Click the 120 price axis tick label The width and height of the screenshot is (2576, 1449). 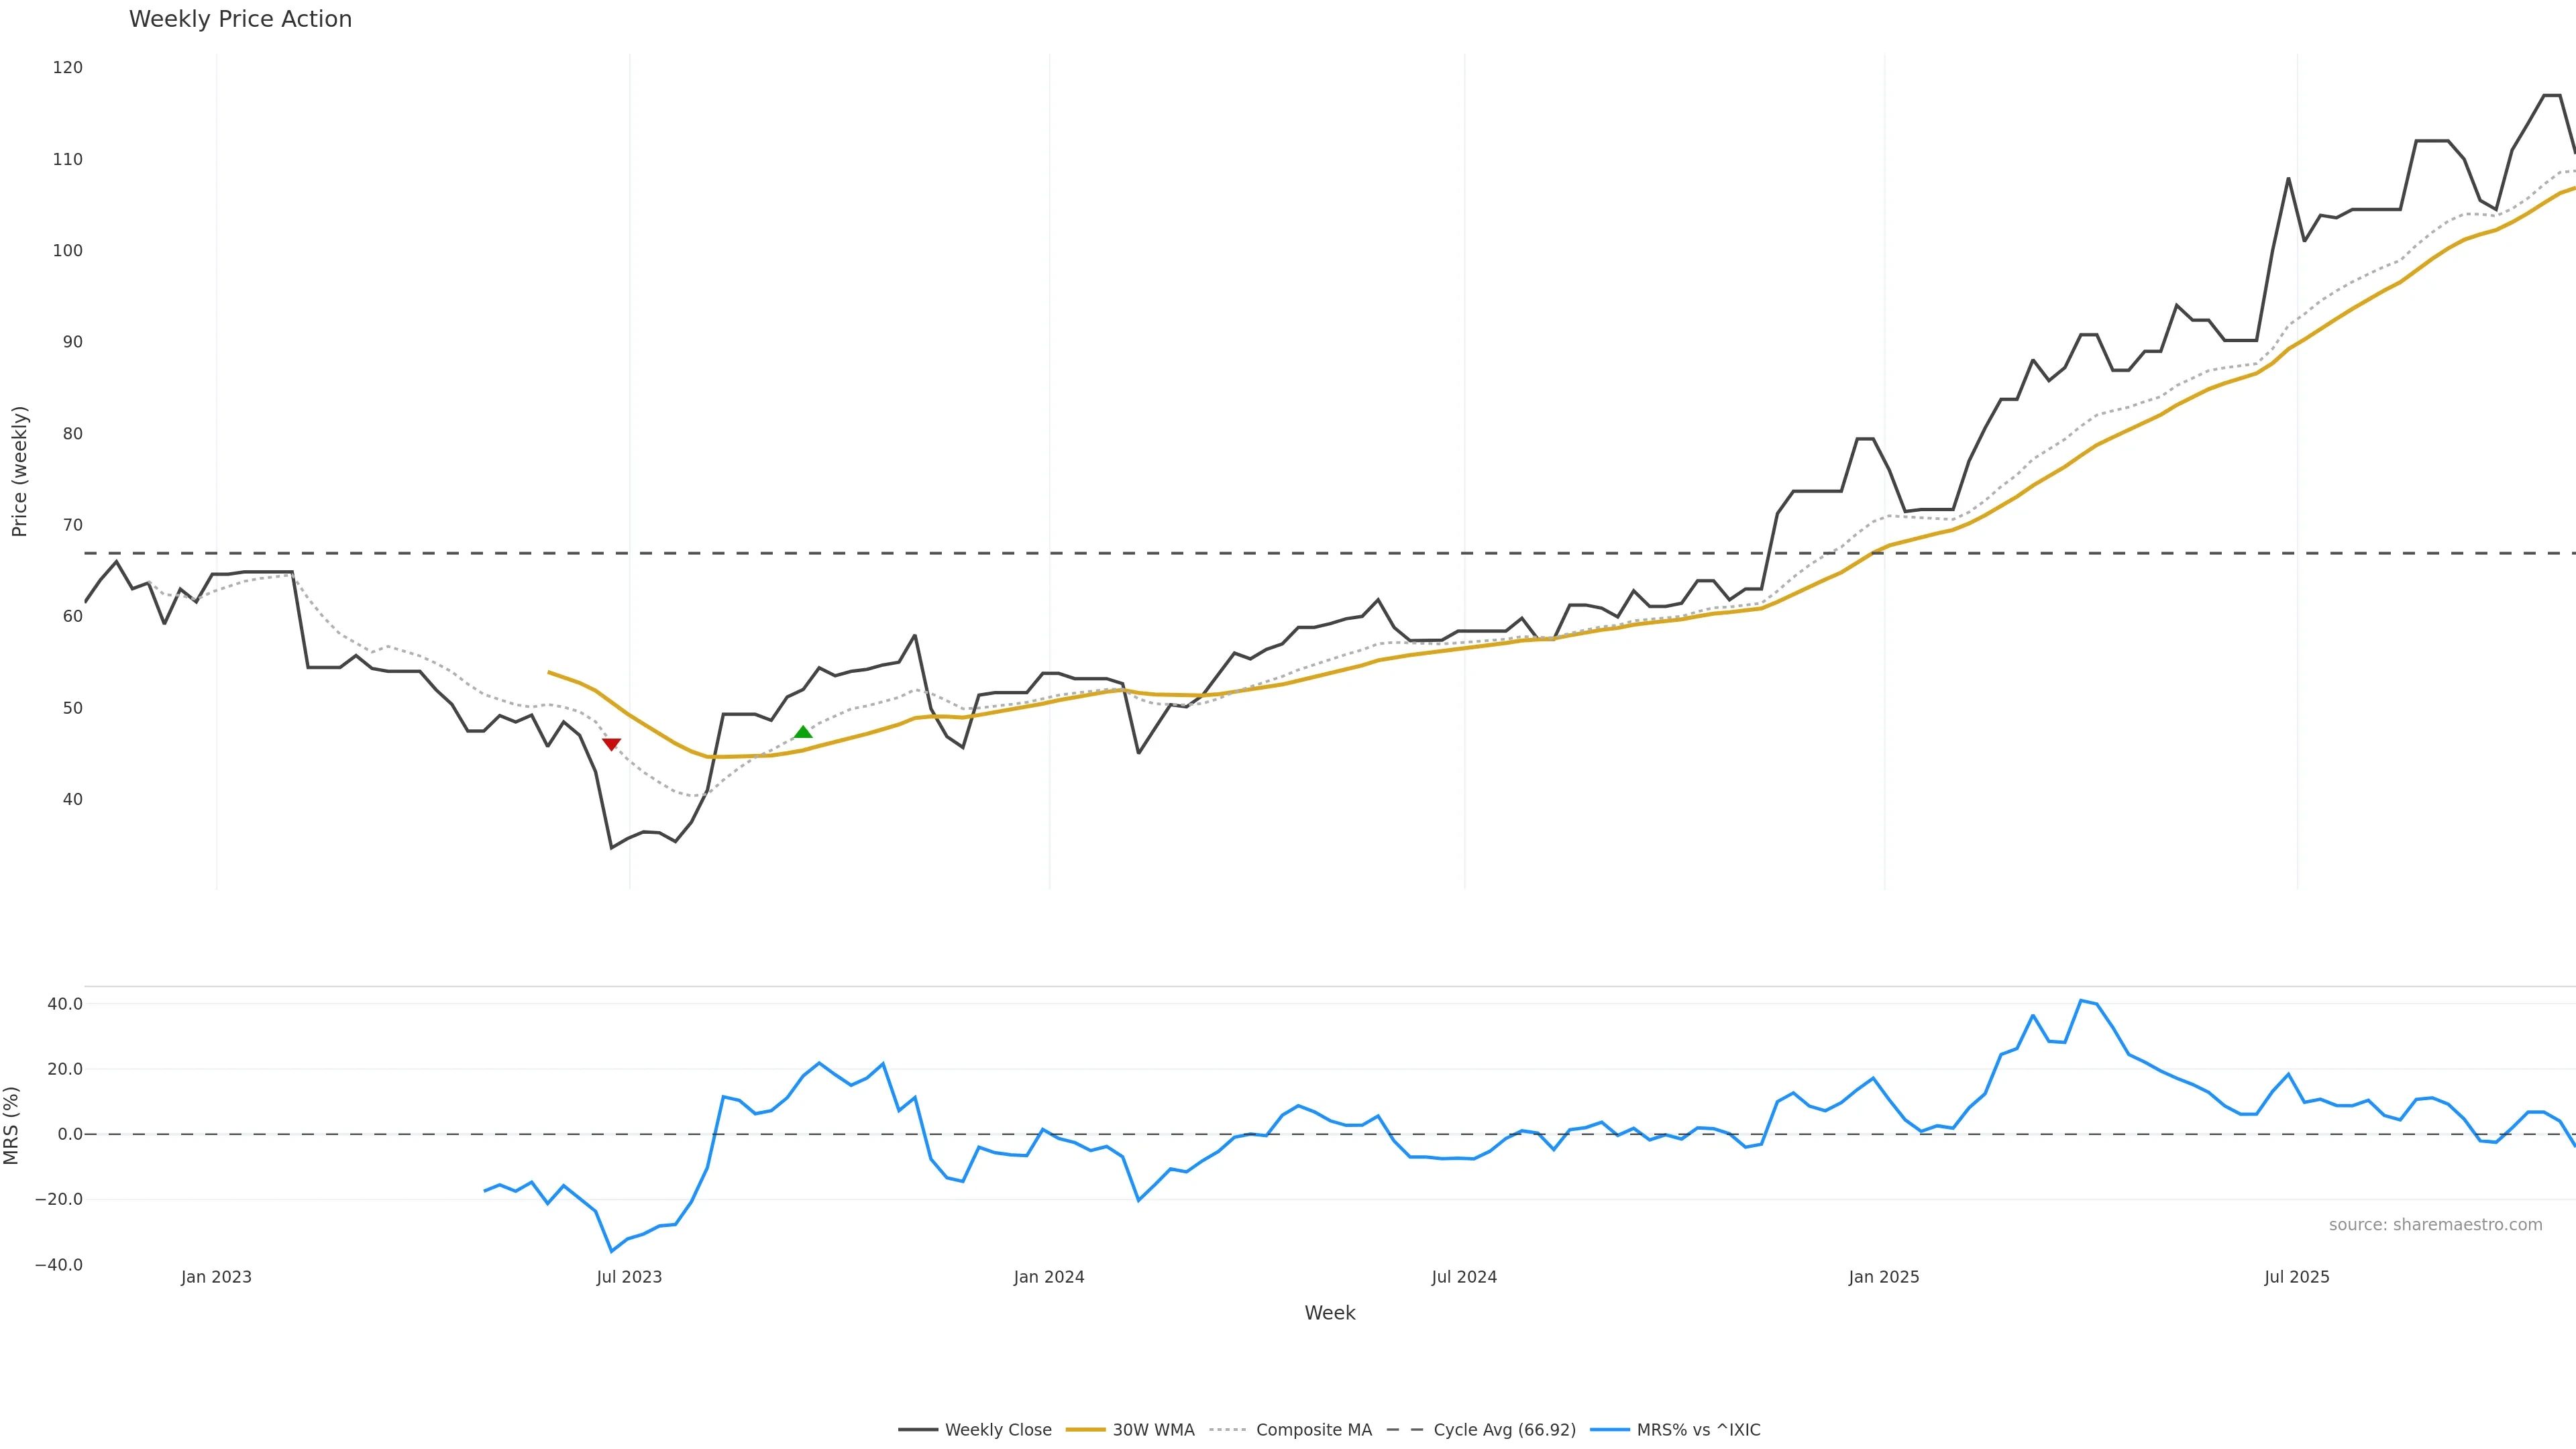(68, 67)
